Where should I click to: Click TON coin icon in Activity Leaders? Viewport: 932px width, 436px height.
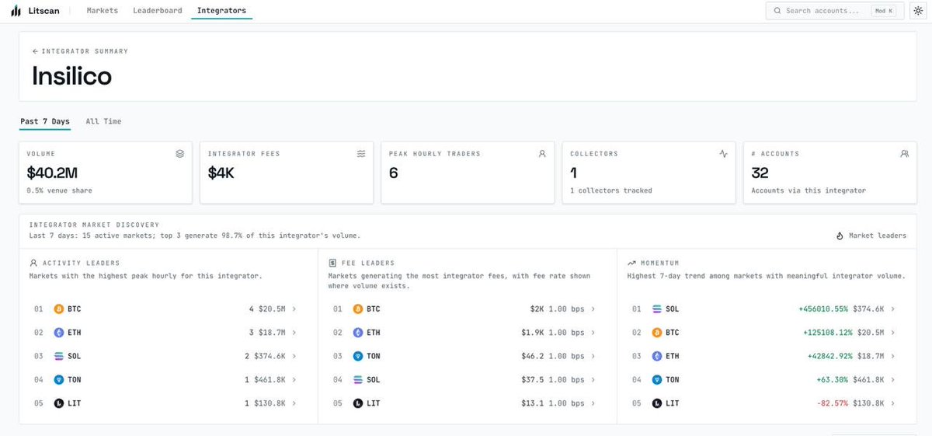pyautogui.click(x=58, y=380)
